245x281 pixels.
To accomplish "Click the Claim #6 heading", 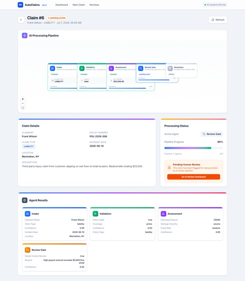I will [x=36, y=18].
